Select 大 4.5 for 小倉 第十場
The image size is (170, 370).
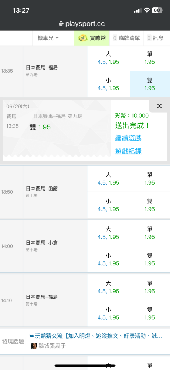108,233
